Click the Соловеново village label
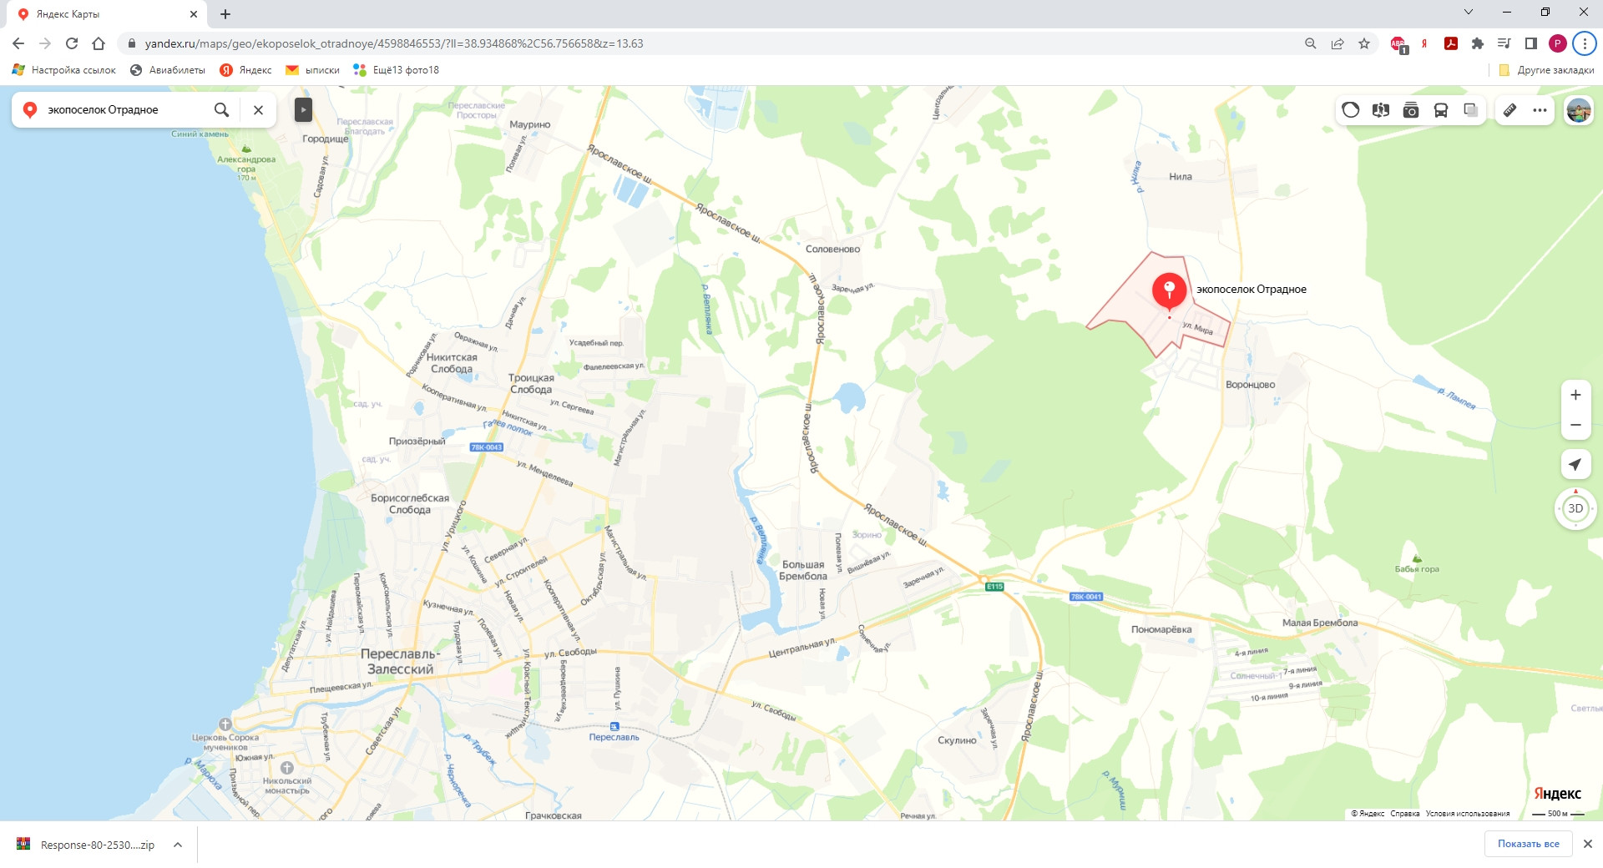 click(x=832, y=249)
